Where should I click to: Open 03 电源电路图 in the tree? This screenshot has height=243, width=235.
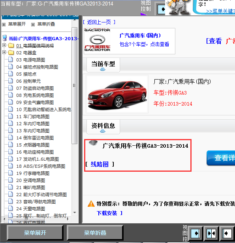(31, 60)
